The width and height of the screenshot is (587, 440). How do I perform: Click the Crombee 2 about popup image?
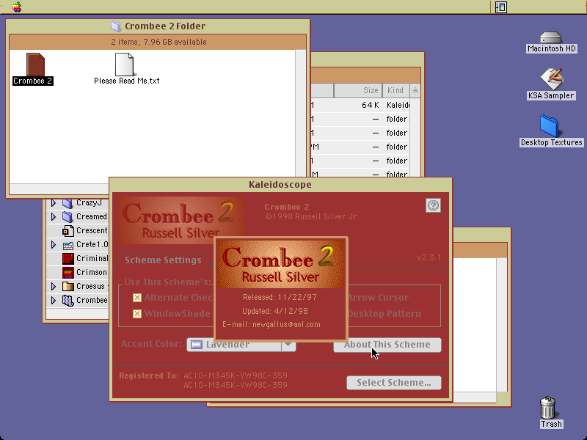[x=281, y=264]
